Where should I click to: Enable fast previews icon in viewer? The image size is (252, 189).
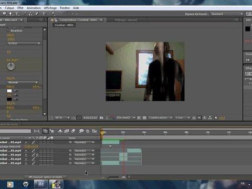point(199,118)
